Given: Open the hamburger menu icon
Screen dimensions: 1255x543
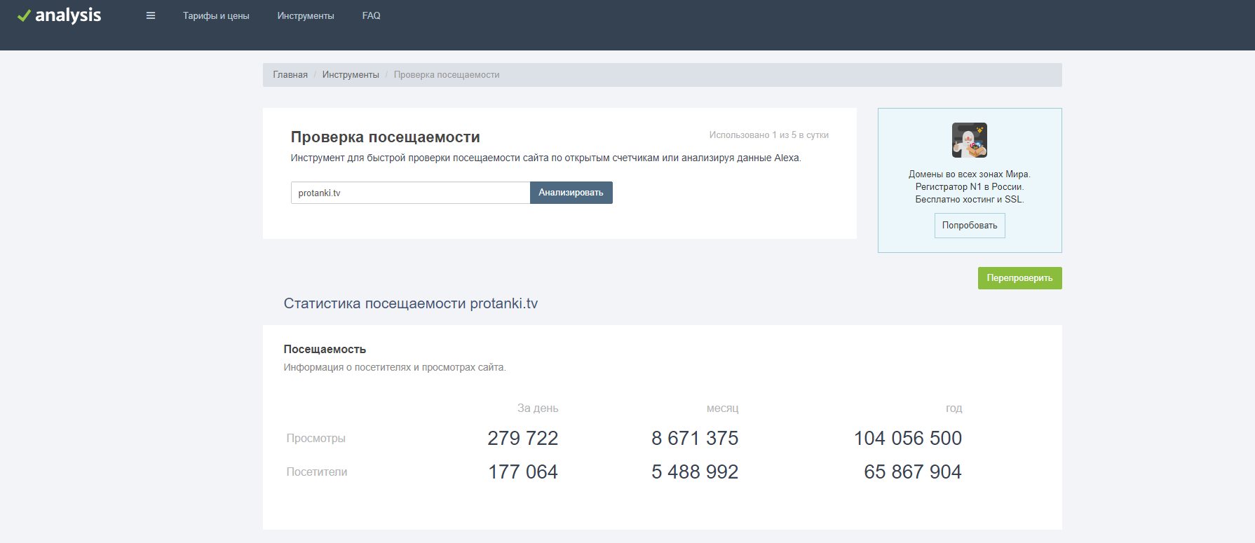Looking at the screenshot, I should coord(151,15).
